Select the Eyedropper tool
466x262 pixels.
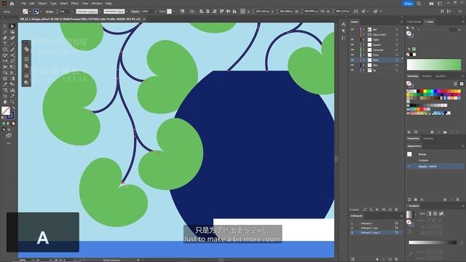pyautogui.click(x=5, y=84)
